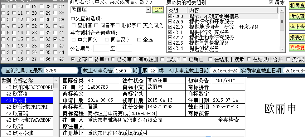Click 注册公告 value 1463/10798
Screen dimensions: 305x137
(160, 107)
